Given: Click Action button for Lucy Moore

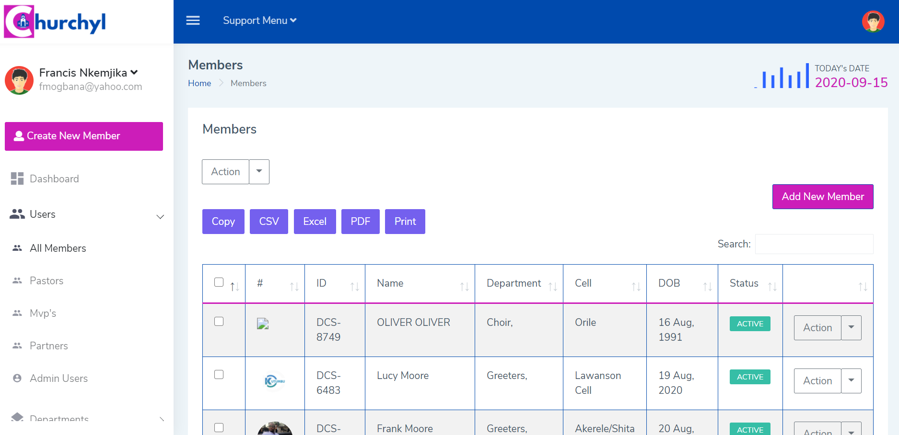Looking at the screenshot, I should pos(817,381).
